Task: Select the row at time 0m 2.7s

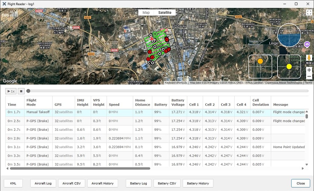Action: pos(155,130)
